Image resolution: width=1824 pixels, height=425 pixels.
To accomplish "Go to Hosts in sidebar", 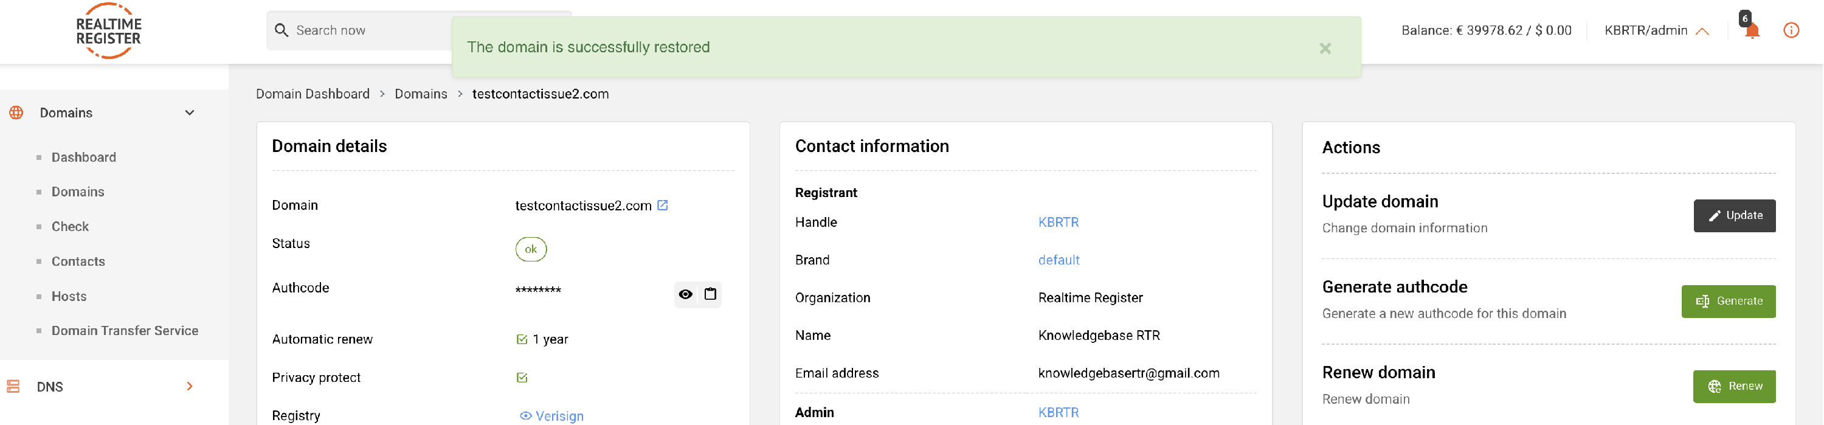I will (x=69, y=296).
